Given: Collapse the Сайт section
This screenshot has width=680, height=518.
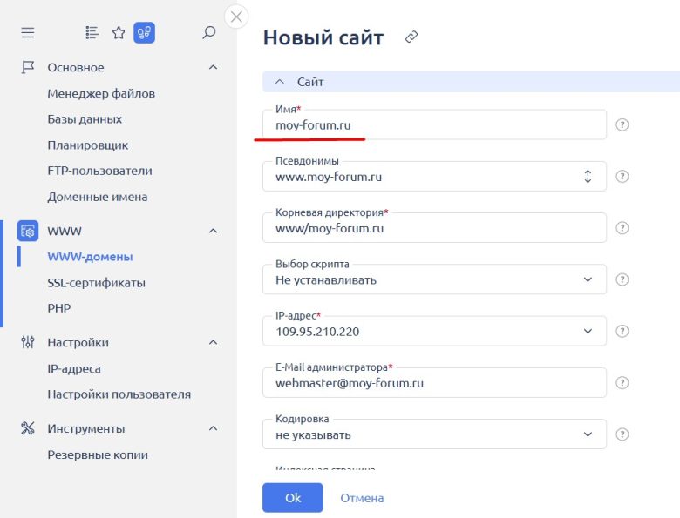Looking at the screenshot, I should [280, 82].
